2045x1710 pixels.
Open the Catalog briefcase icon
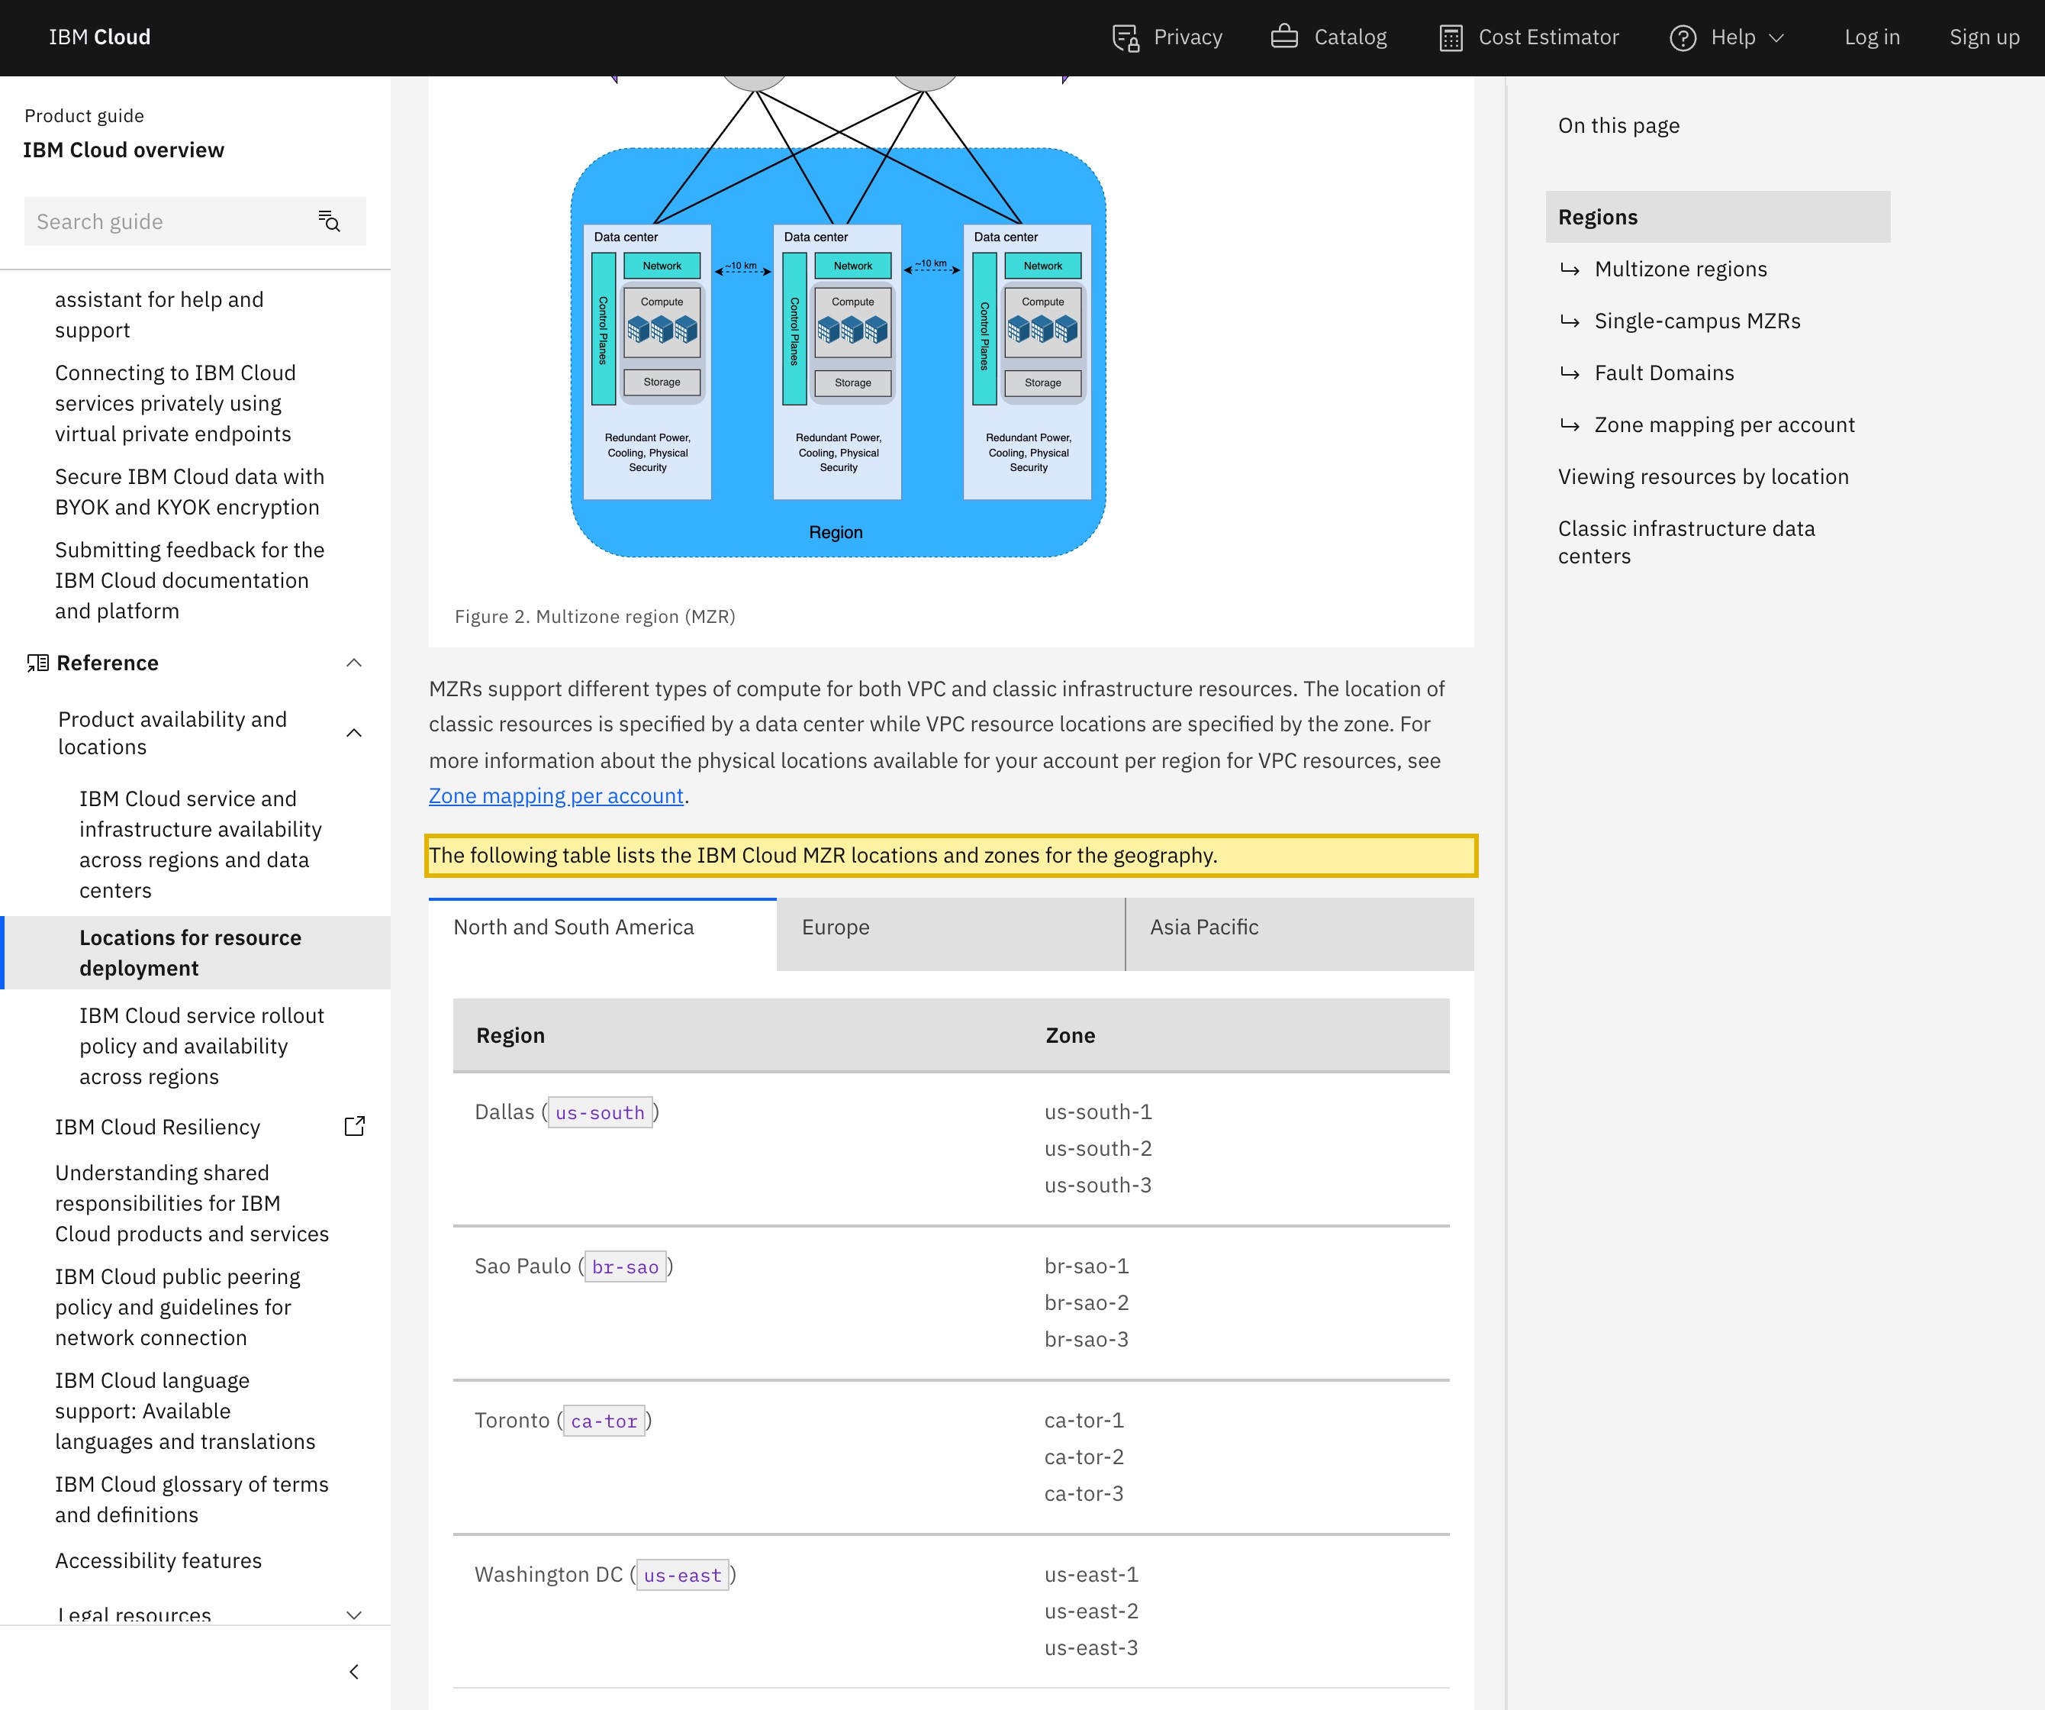click(x=1284, y=37)
